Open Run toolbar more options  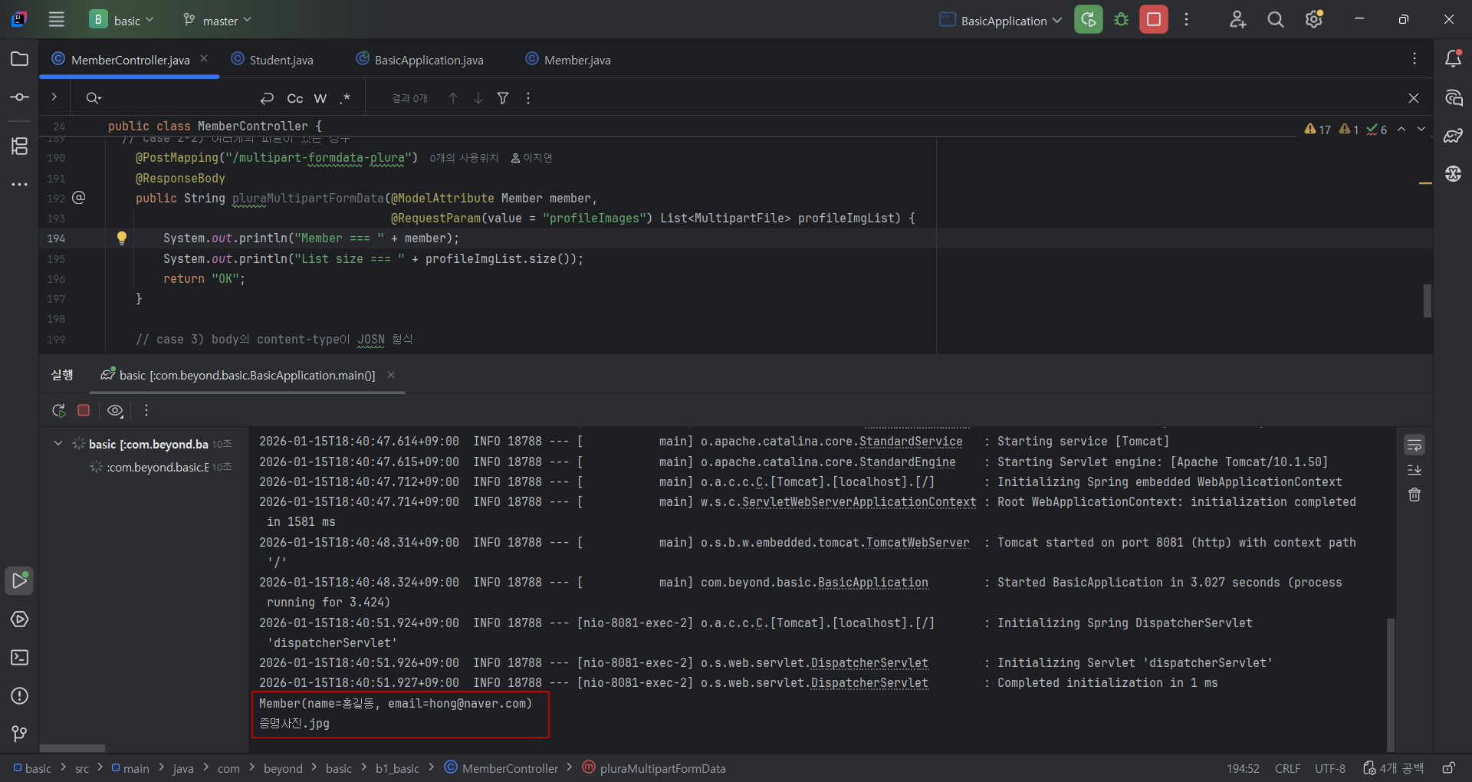coord(146,410)
